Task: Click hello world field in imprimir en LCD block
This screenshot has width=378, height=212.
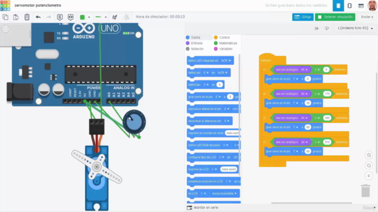Action: (x=229, y=170)
